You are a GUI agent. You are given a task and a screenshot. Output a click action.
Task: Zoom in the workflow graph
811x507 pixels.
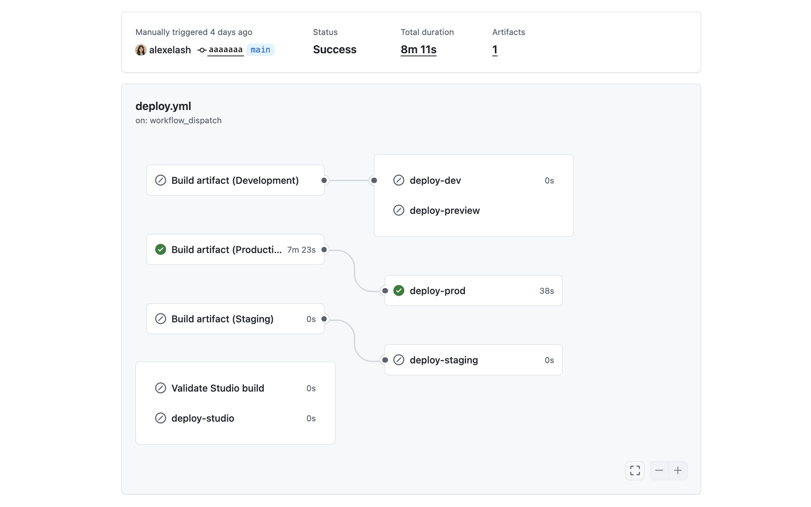click(x=678, y=470)
